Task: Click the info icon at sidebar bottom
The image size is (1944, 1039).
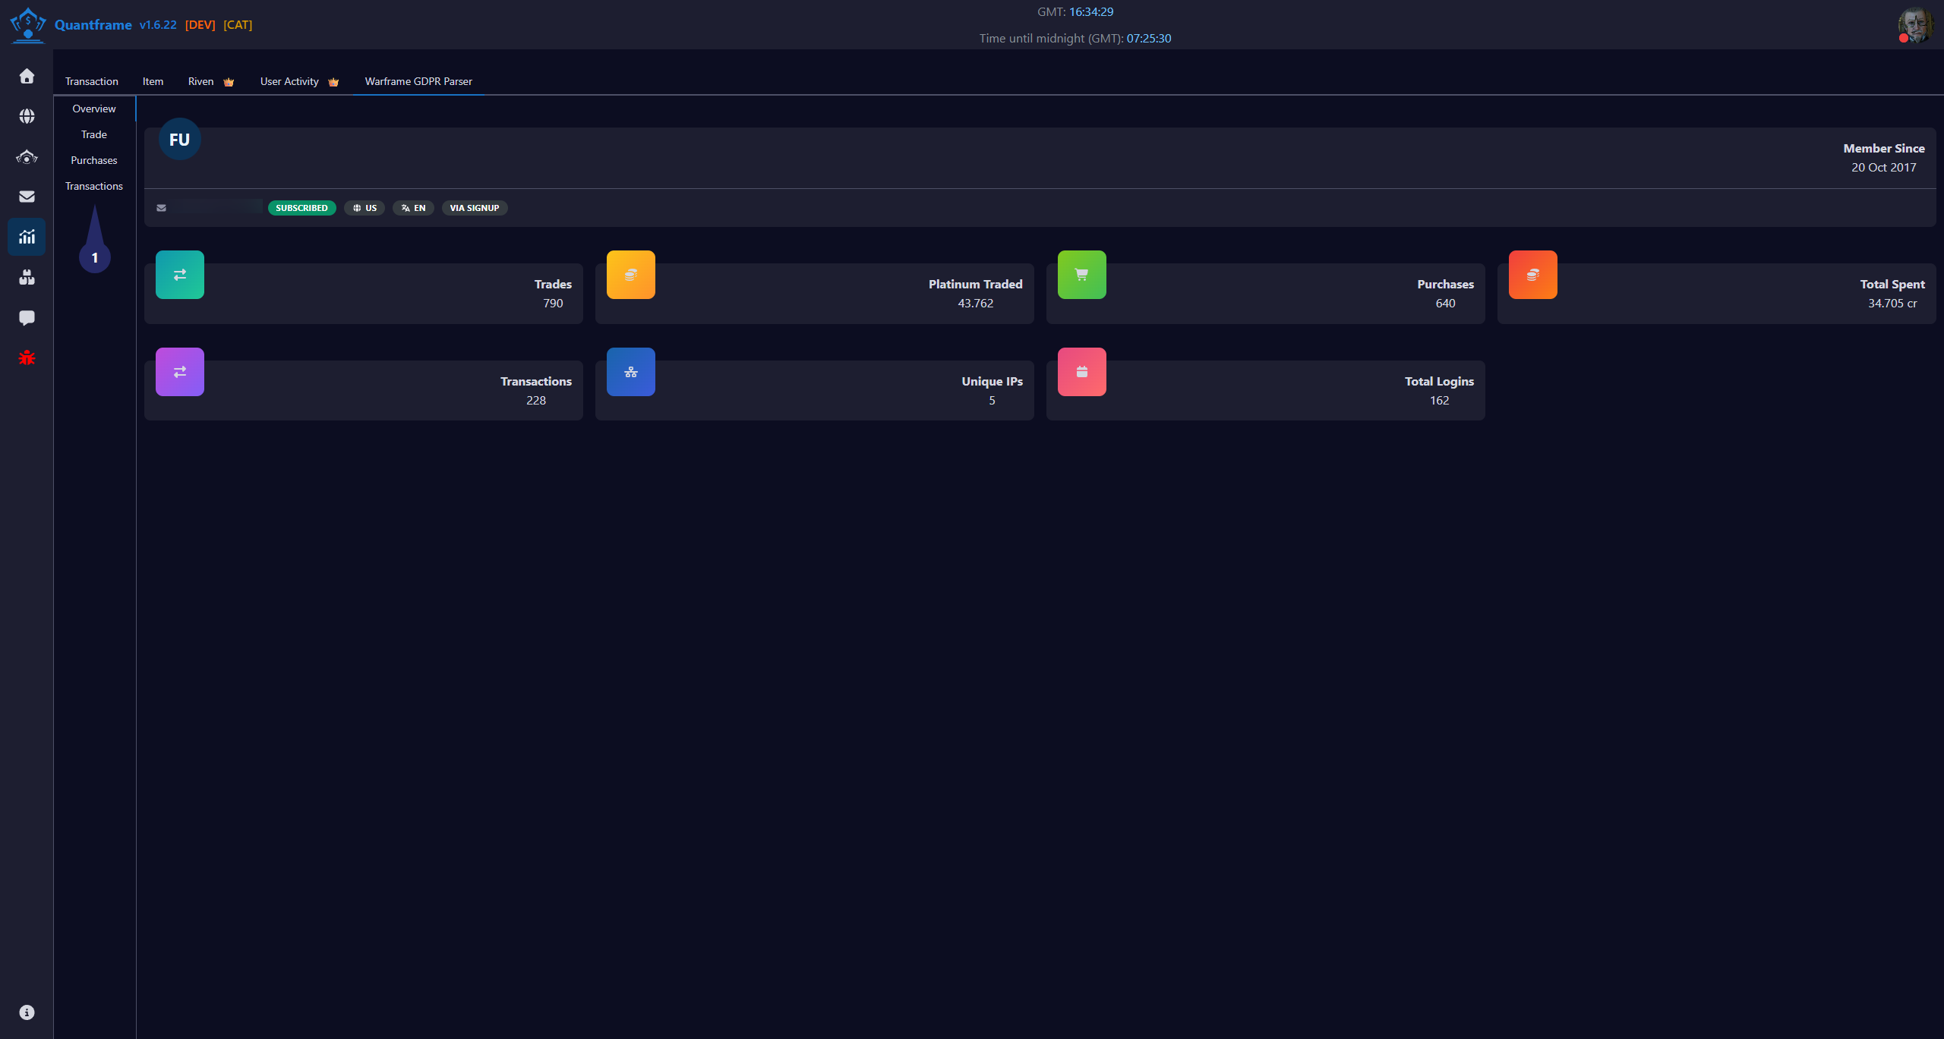Action: (27, 1012)
